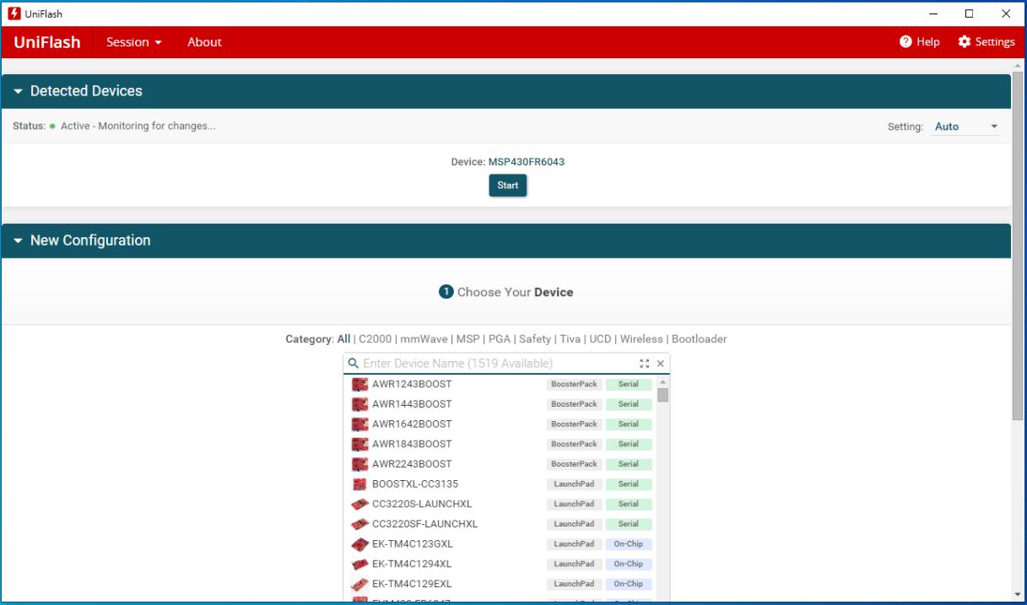Click LaunchPad tag on BOOSTXL-CC3135 row
Image resolution: width=1027 pixels, height=605 pixels.
pos(574,484)
